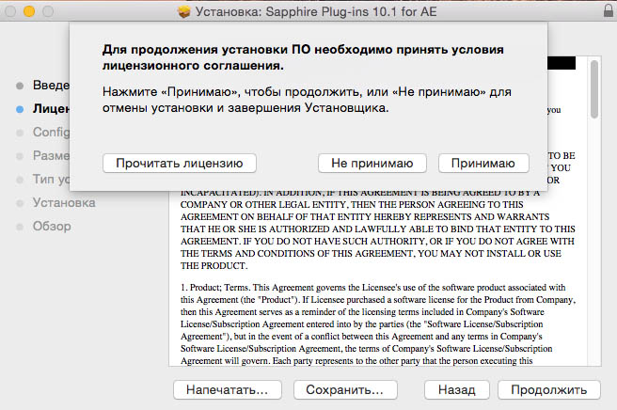Image resolution: width=617 pixels, height=410 pixels.
Task: Click the Продолжить button
Action: tap(549, 389)
